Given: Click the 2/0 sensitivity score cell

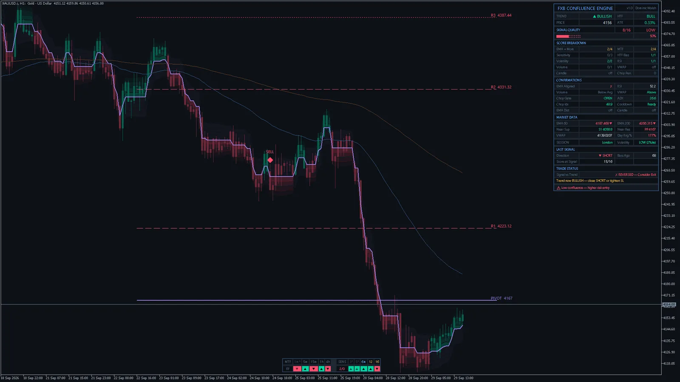Looking at the screenshot, I should 342,369.
